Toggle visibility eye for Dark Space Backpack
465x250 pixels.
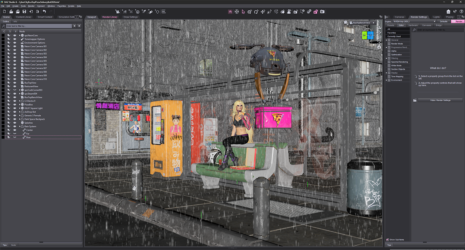pos(15,119)
